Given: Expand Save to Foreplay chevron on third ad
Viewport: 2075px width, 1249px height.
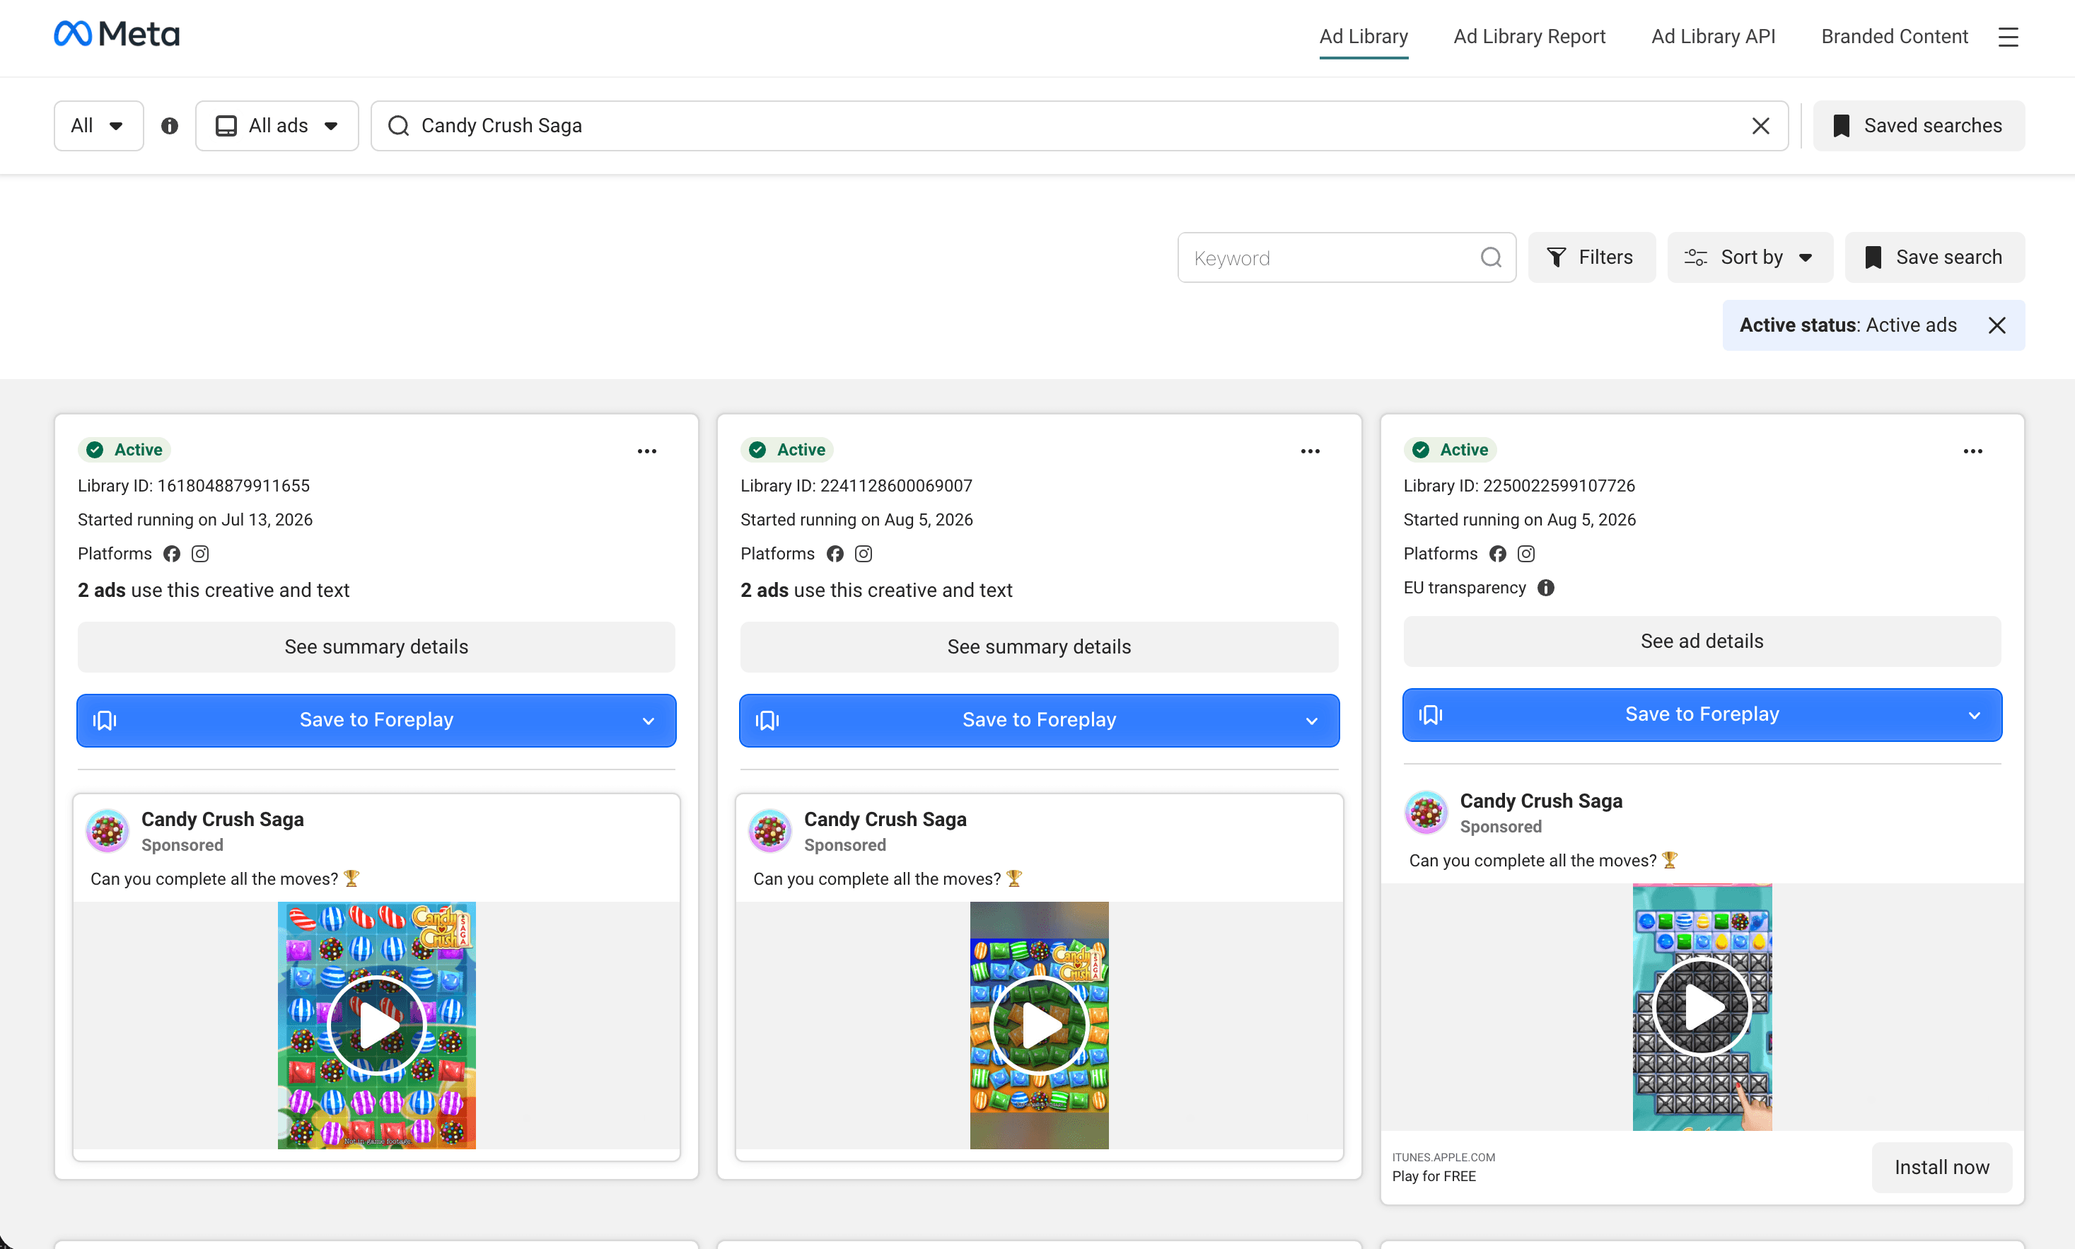Looking at the screenshot, I should point(1974,716).
